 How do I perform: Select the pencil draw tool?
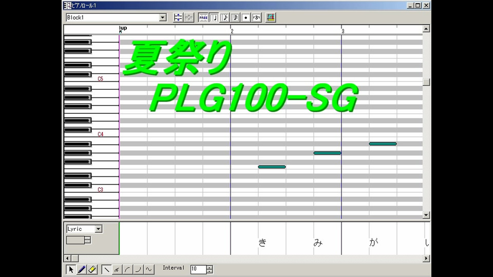pos(82,269)
